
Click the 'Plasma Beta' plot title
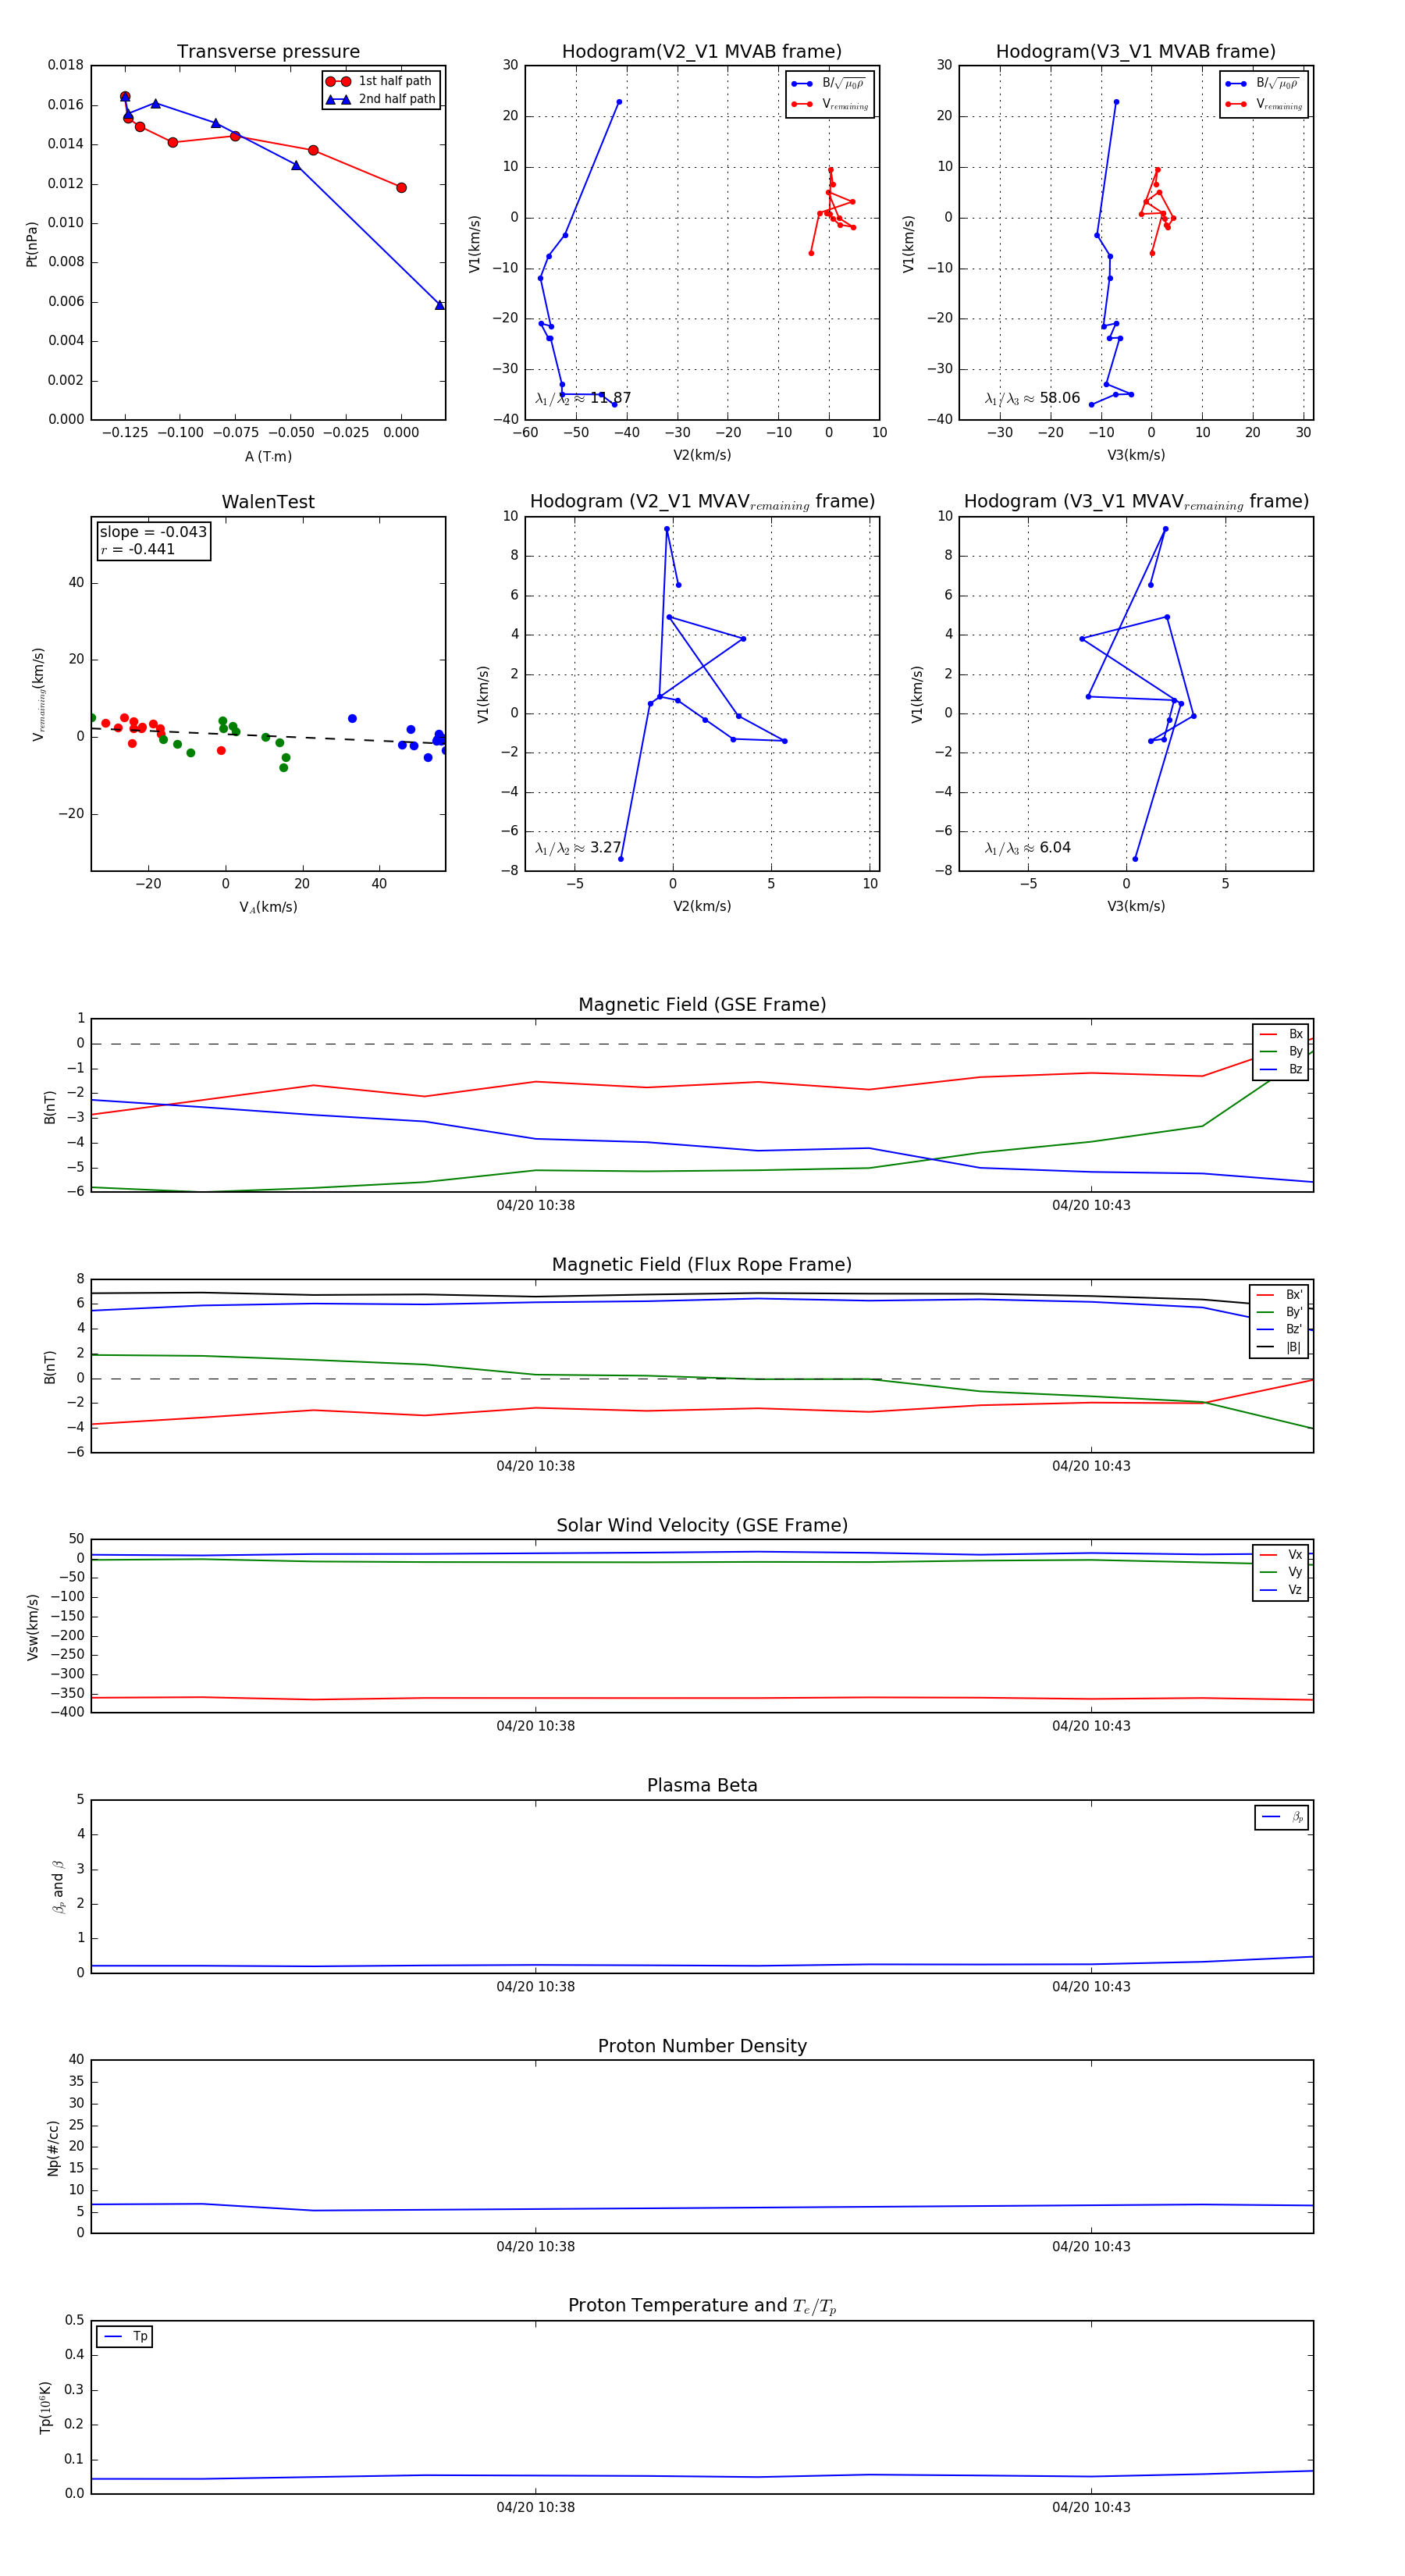(x=702, y=1786)
